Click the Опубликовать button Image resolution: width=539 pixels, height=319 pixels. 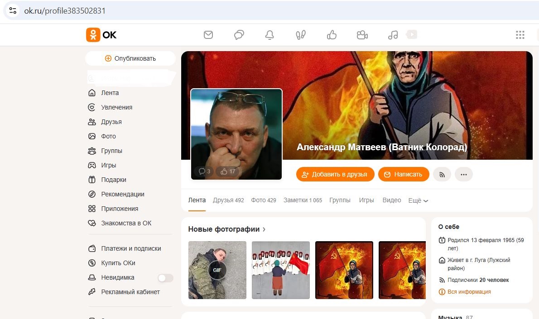(130, 58)
